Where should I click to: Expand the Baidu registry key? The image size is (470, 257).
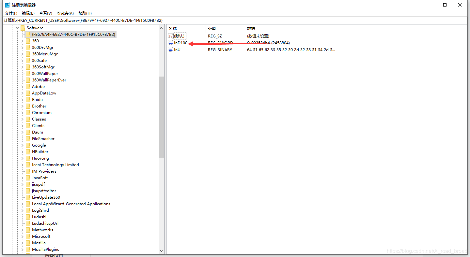[x=22, y=99]
